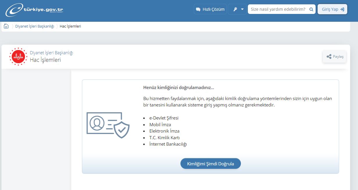Click the e-Devlet Şifresi list item
Viewport: 358px width, 190px height.
tap(164, 118)
